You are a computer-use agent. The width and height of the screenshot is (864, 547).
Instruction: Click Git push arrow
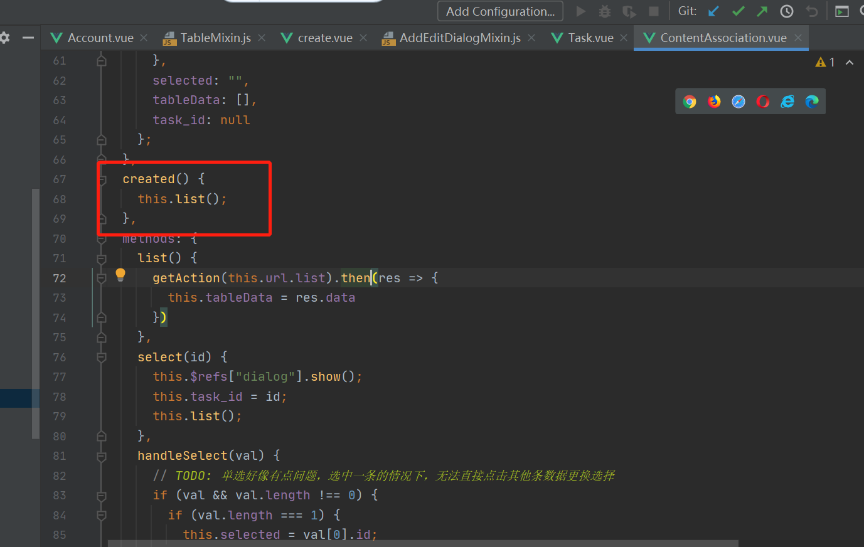tap(762, 11)
